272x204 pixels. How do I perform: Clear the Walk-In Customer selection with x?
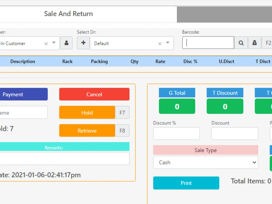(46, 44)
